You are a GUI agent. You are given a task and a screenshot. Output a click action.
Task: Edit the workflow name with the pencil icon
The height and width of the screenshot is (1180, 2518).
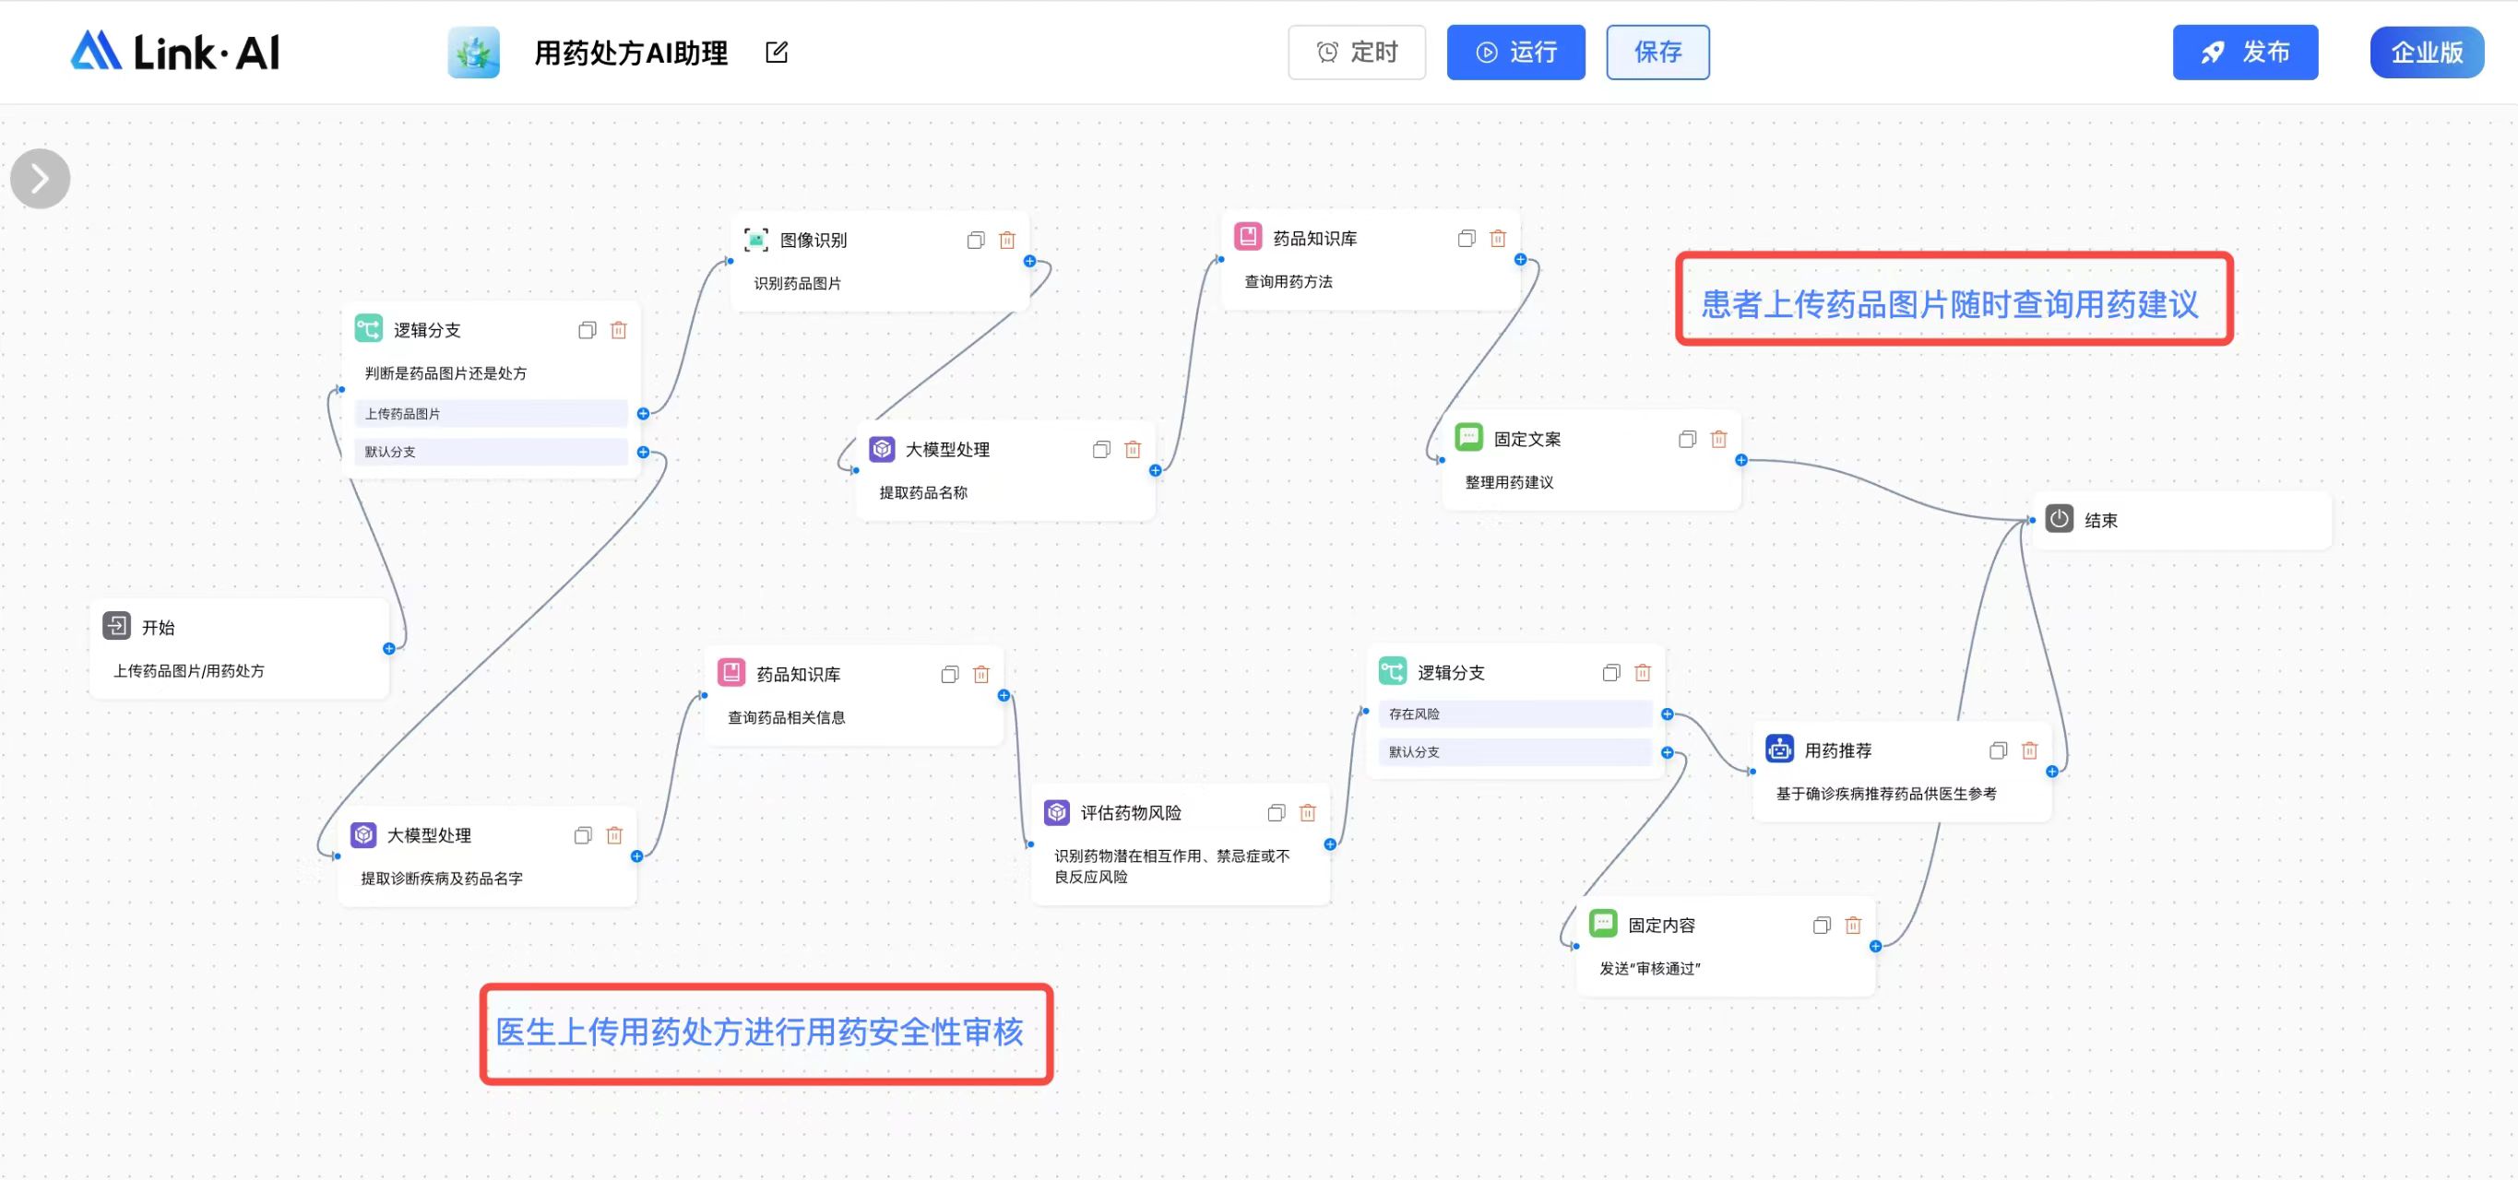776,52
